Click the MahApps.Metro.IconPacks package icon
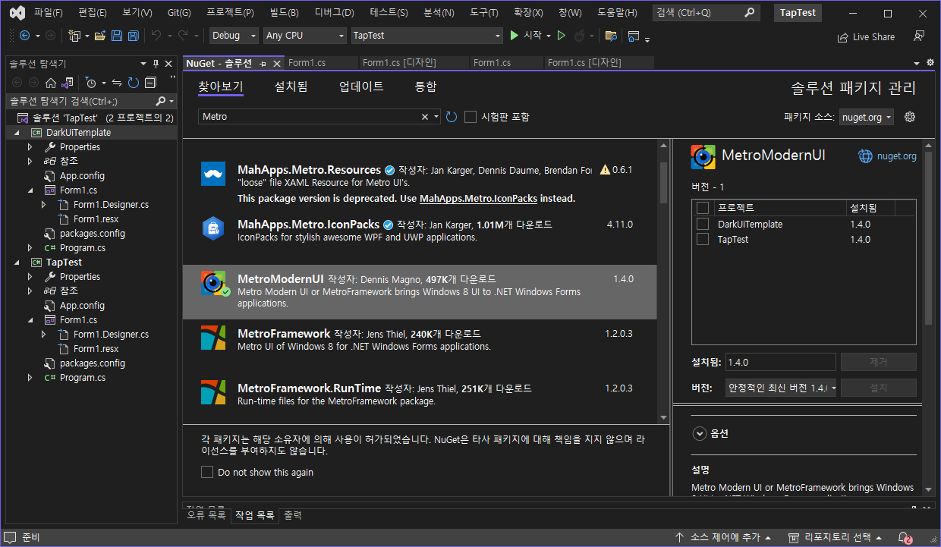This screenshot has height=547, width=941. (x=213, y=228)
